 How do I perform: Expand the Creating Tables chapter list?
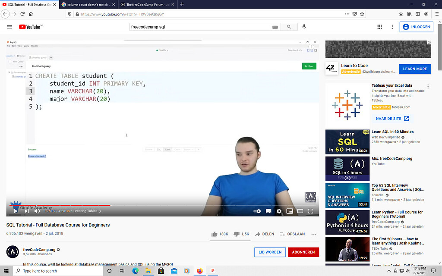tap(87, 211)
